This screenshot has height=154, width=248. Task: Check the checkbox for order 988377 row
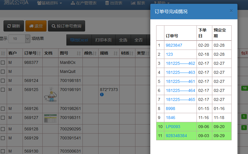(3, 62)
